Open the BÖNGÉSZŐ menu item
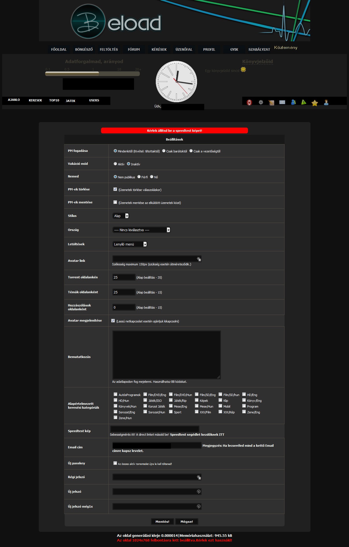 click(84, 50)
